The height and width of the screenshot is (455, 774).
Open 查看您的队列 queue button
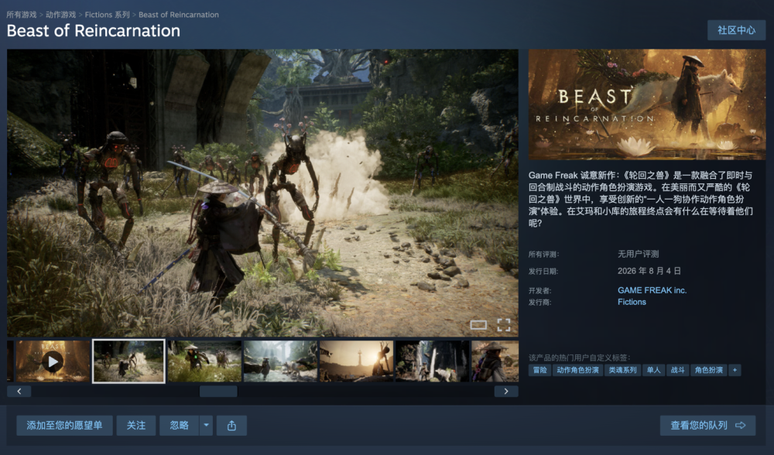pyautogui.click(x=708, y=426)
